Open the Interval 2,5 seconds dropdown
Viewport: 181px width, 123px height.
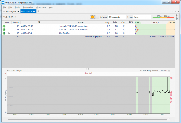[117, 17]
